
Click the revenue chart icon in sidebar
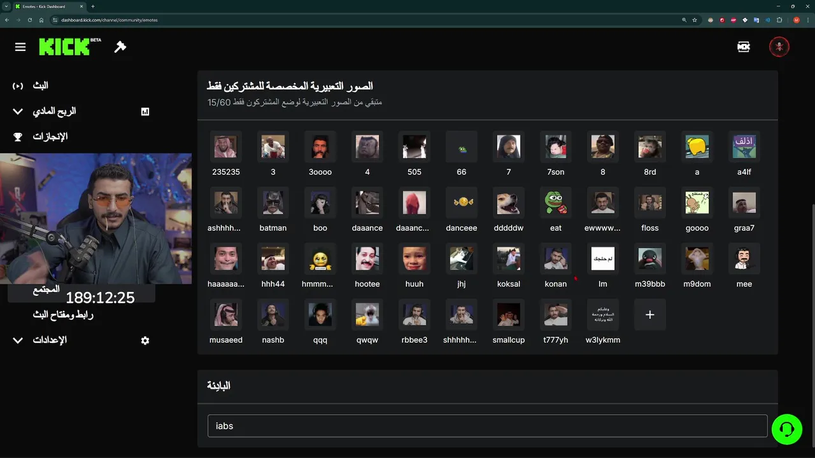[x=145, y=111]
